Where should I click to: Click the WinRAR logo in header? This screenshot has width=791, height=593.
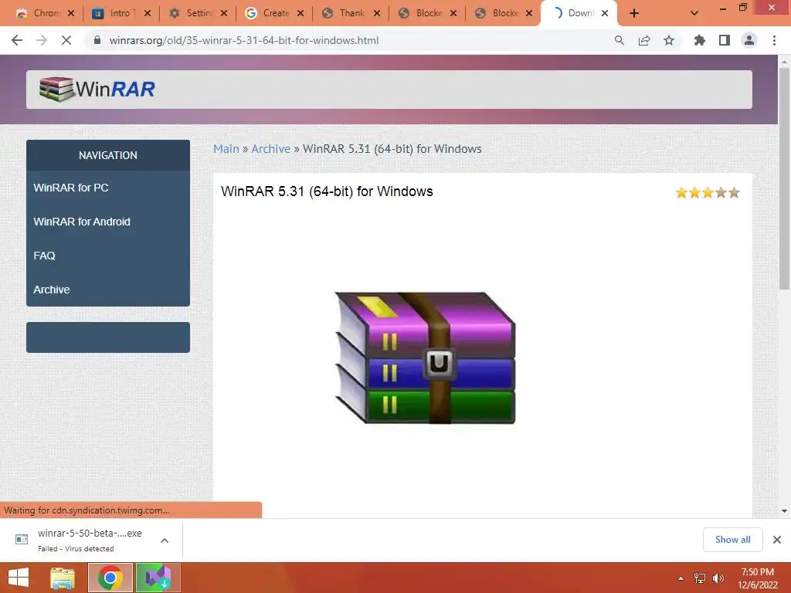coord(97,89)
